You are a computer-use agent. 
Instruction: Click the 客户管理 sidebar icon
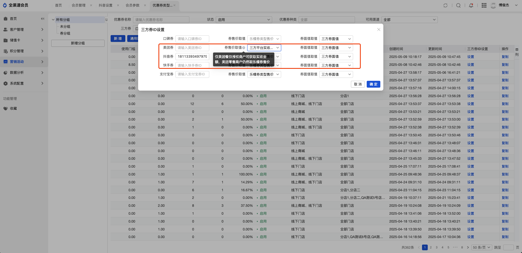point(5,29)
